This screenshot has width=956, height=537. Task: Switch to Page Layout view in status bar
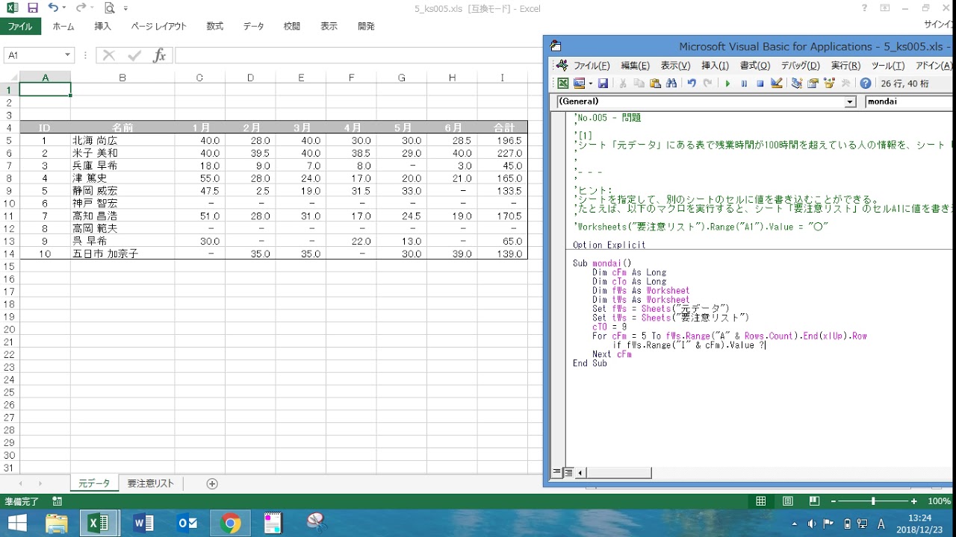tap(787, 502)
